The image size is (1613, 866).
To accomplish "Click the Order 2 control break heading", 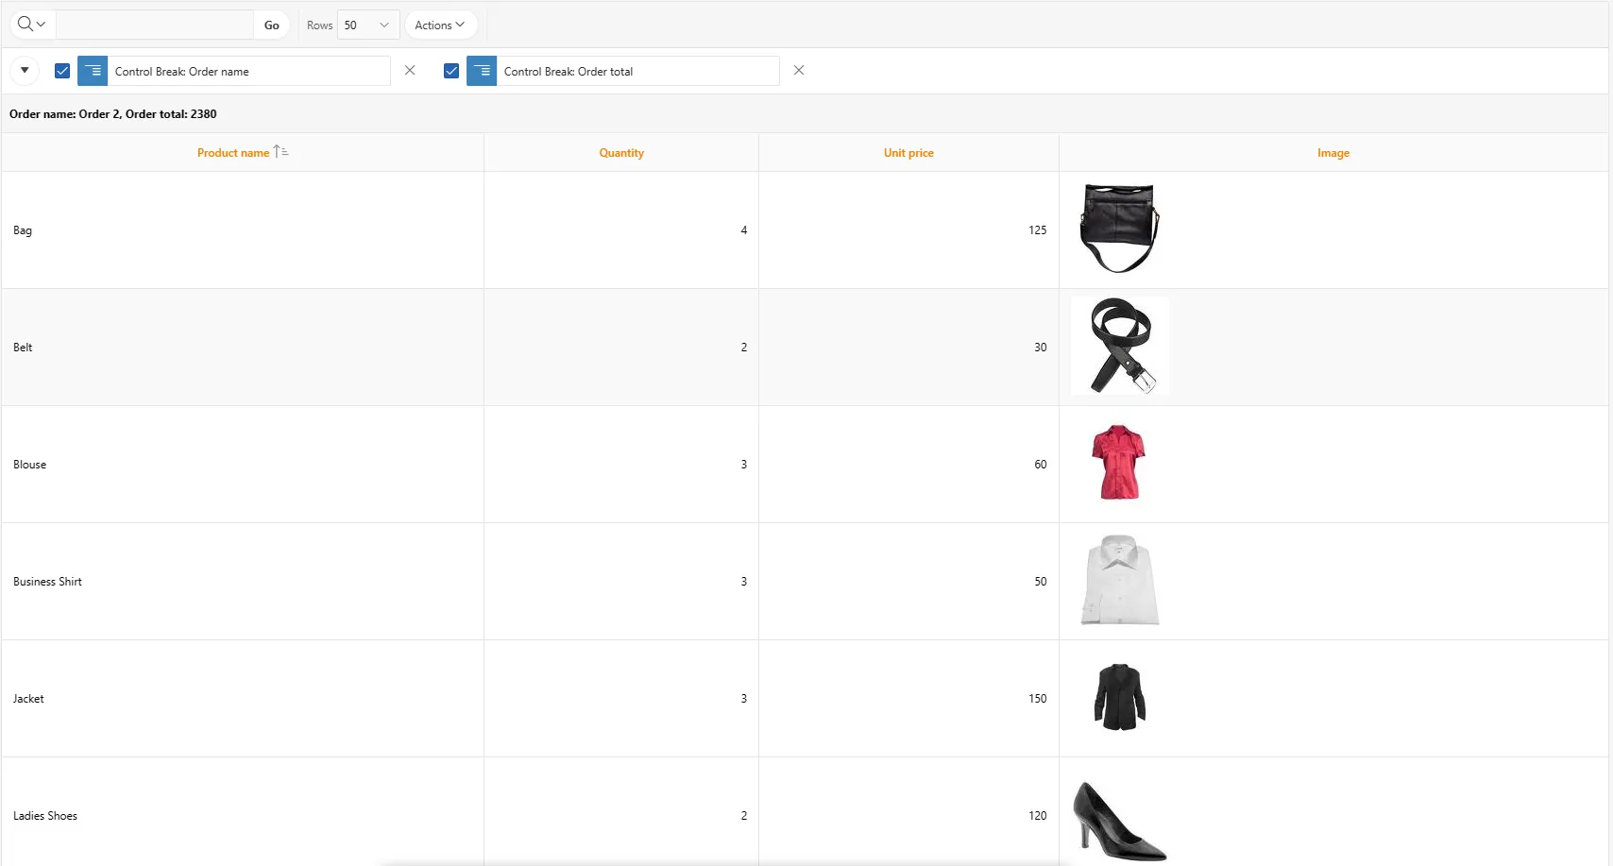I will [x=113, y=114].
